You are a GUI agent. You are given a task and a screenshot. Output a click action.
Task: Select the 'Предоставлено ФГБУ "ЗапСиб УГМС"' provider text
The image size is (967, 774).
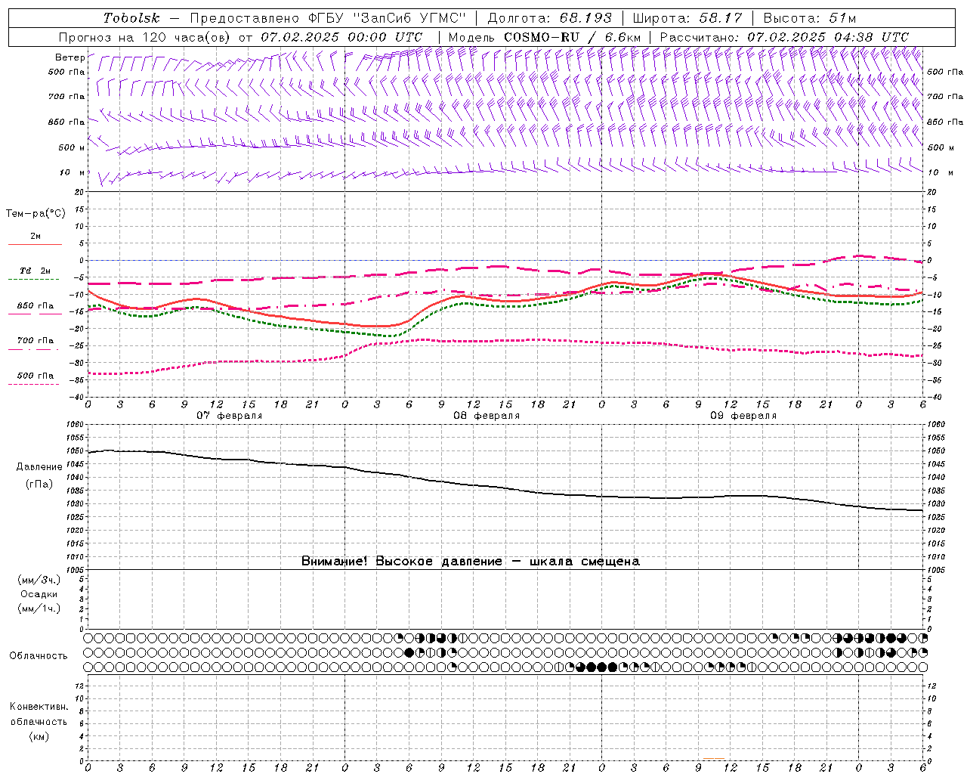pyautogui.click(x=329, y=18)
